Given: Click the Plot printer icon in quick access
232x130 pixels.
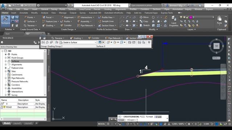Looking at the screenshot, I should (x=22, y=5).
